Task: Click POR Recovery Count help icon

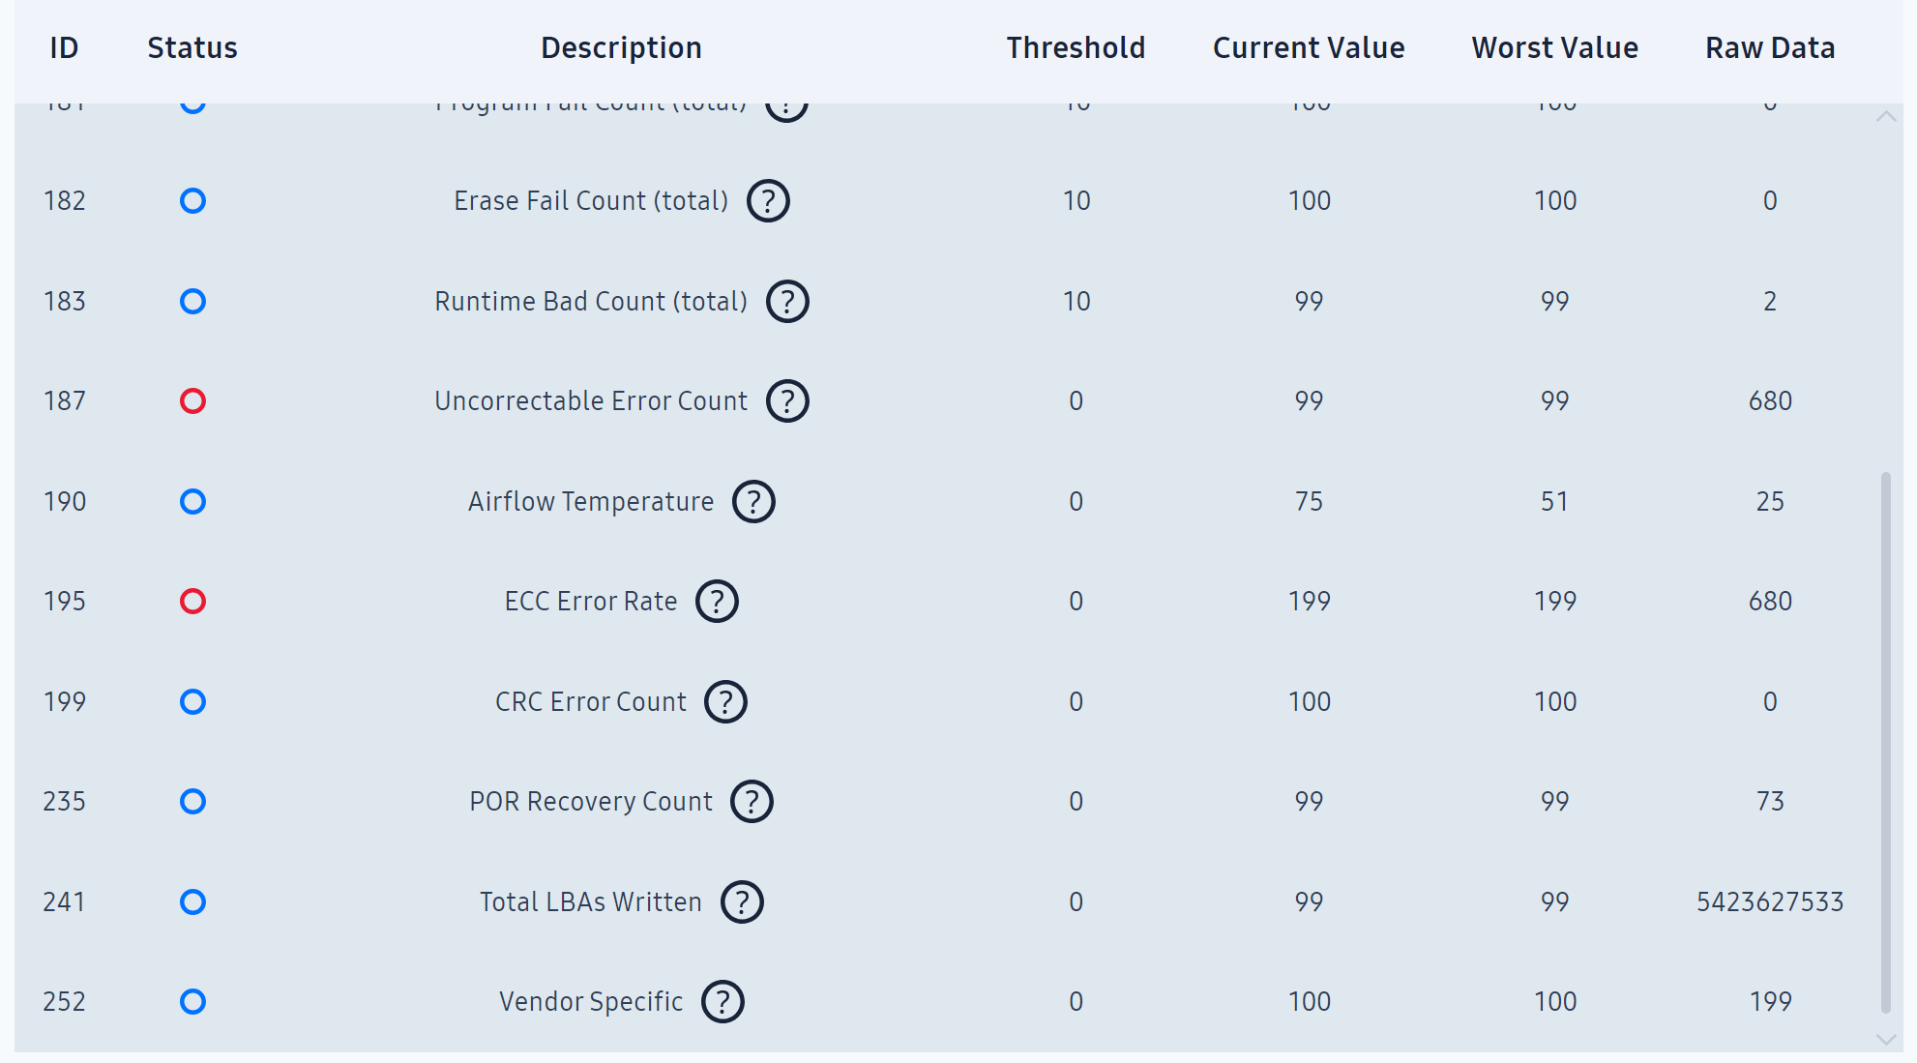Action: tap(752, 802)
